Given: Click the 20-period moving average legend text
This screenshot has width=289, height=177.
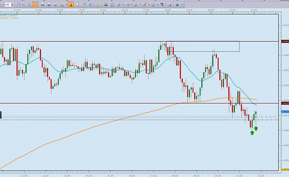Looking at the screenshot, I should tap(8, 16).
